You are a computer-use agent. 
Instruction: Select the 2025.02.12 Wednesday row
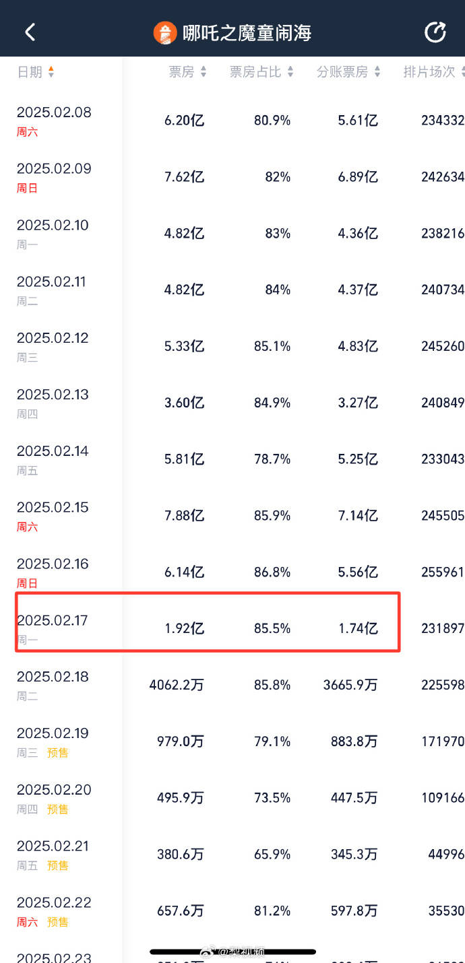point(53,338)
